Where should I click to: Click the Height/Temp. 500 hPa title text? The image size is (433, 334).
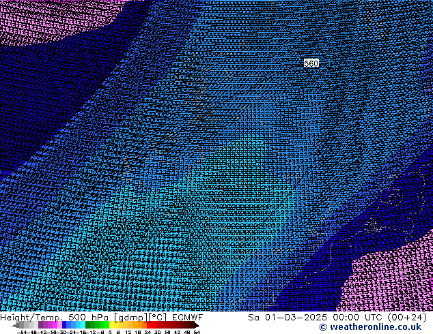pos(55,318)
